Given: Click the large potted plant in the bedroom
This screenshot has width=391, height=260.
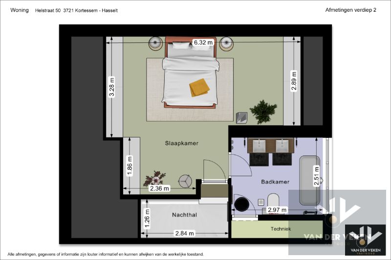Looking at the screenshot, I should pyautogui.click(x=263, y=112).
